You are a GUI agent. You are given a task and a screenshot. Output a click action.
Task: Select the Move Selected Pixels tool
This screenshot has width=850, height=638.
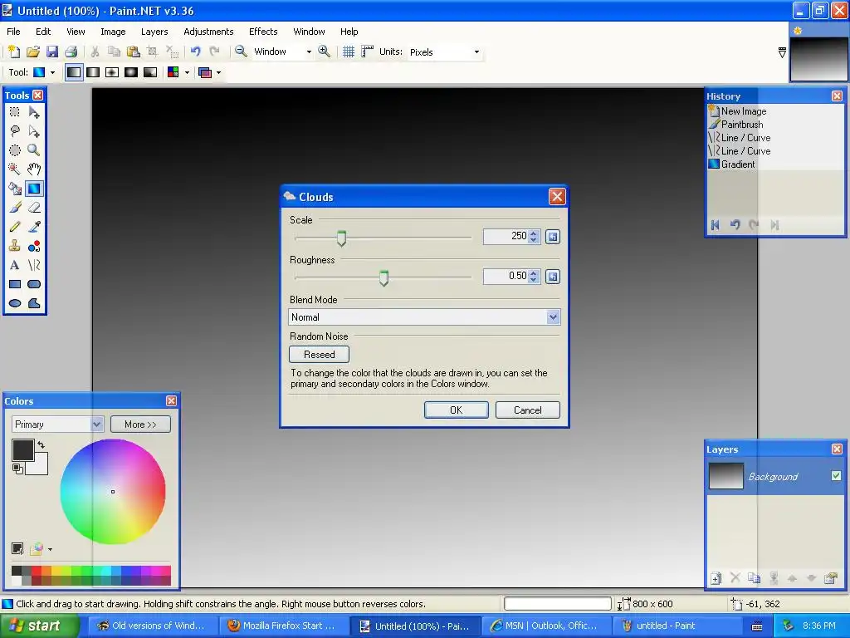(34, 112)
